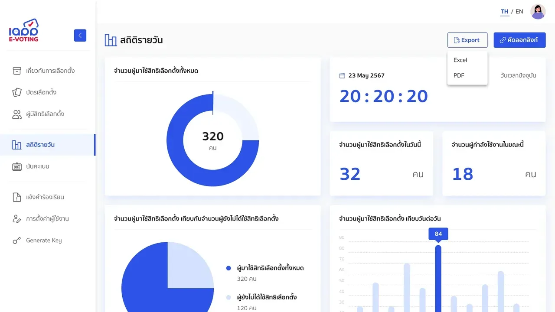555x312 pixels.
Task: Collapse the sidebar with the chevron button
Action: (x=80, y=36)
